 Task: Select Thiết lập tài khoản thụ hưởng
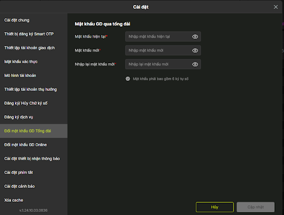click(34, 89)
